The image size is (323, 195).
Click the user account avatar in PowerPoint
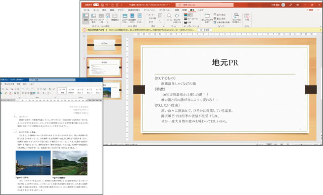[x=284, y=5]
